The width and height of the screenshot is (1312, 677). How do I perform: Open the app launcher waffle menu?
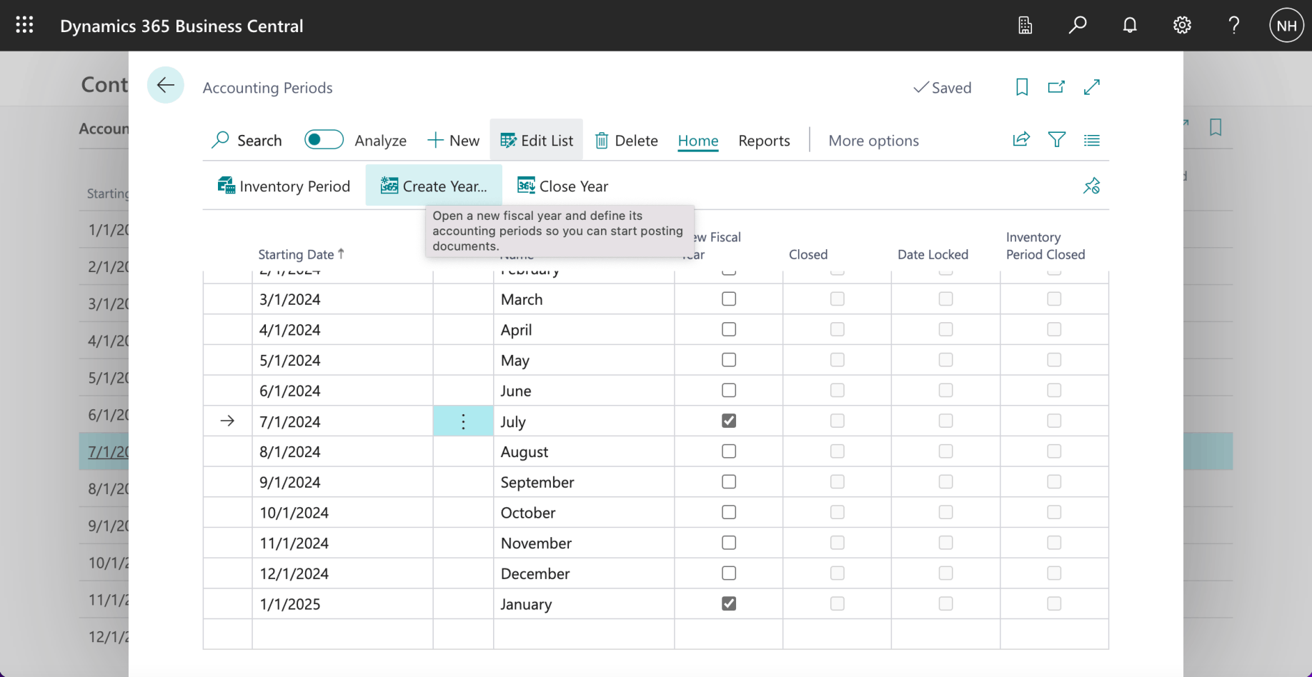point(25,26)
